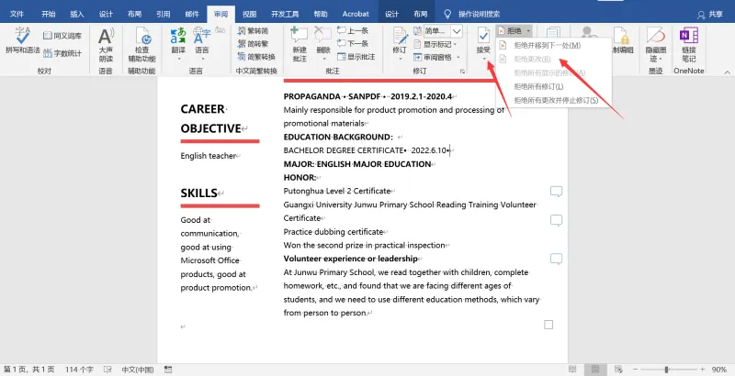This screenshot has width=735, height=376.
Task: Click the zoom slider handle
Action: [x=666, y=370]
